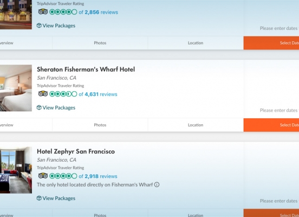
Task: Open Photos tab for Sheraton Fisherman's Wharf
Action: pos(100,125)
